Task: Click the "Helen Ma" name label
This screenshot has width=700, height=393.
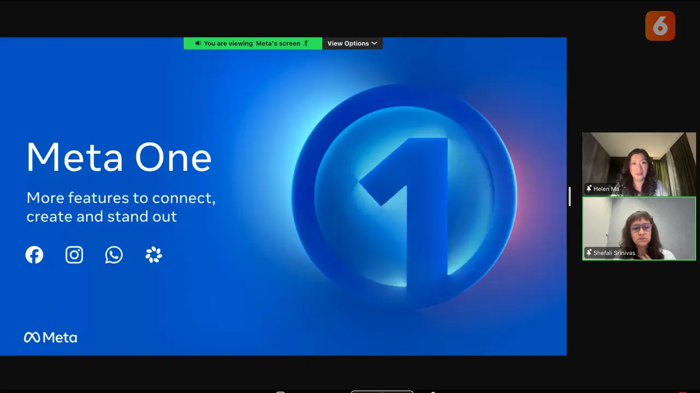Action: pyautogui.click(x=606, y=189)
